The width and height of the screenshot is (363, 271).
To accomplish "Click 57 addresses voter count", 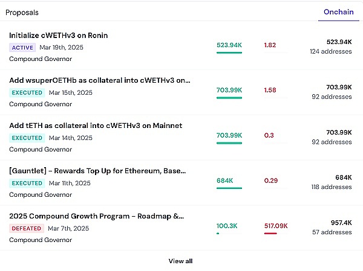I will 332,232.
